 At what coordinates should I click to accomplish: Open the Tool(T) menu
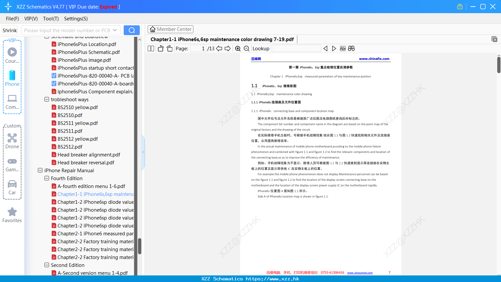tap(51, 19)
